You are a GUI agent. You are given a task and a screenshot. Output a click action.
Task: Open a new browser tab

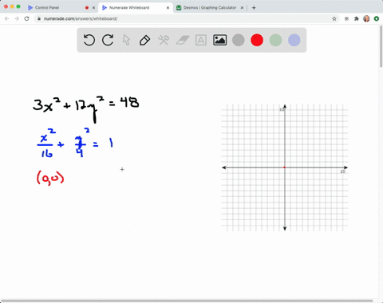coord(254,8)
